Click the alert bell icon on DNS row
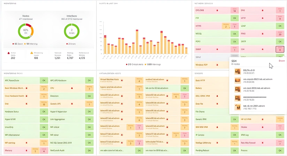The image size is (287, 156). [263, 10]
